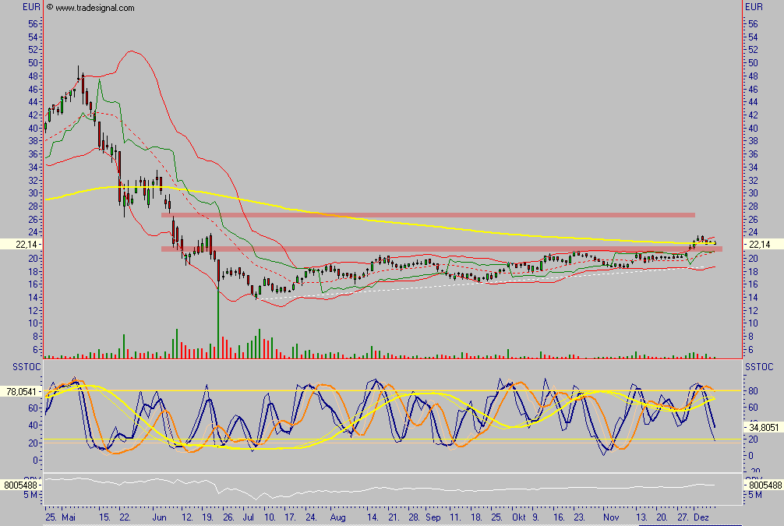Pick the Okt marker on time axis
The width and height of the screenshot is (784, 526).
point(519,517)
